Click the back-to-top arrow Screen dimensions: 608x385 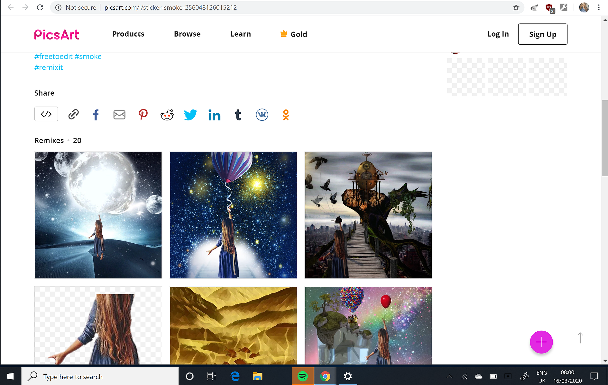point(580,338)
